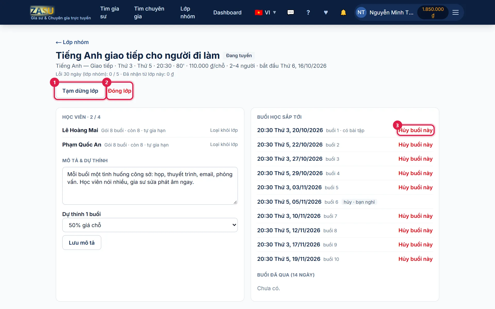Click into the class description textarea
Screen dimensions: 495x309
click(x=150, y=186)
